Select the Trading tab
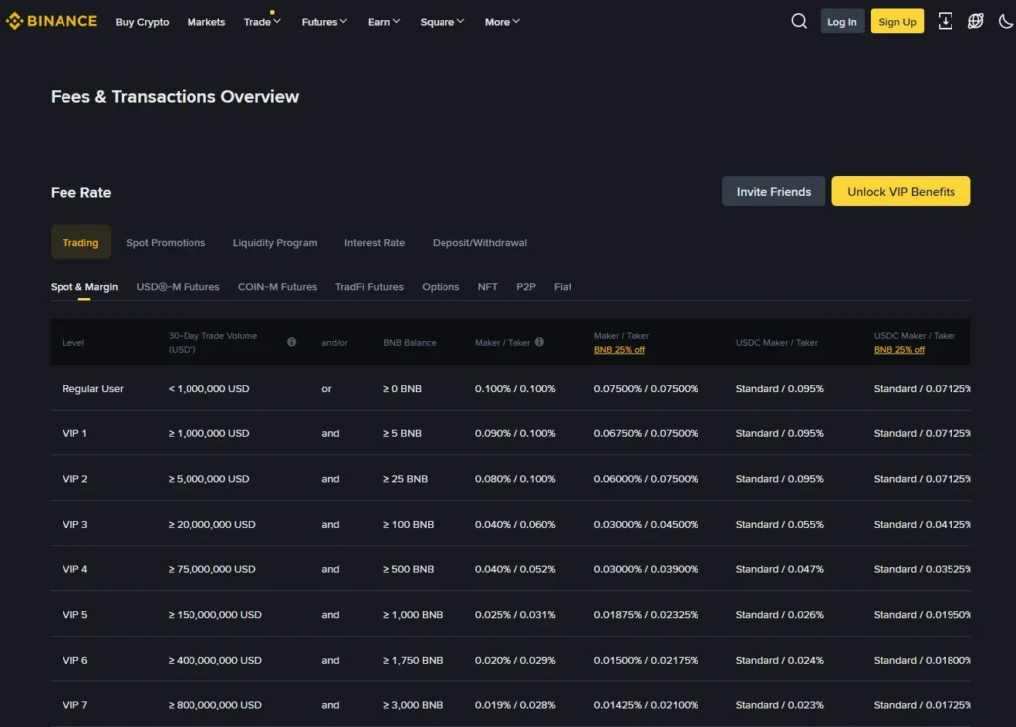Image resolution: width=1016 pixels, height=727 pixels. [x=80, y=242]
